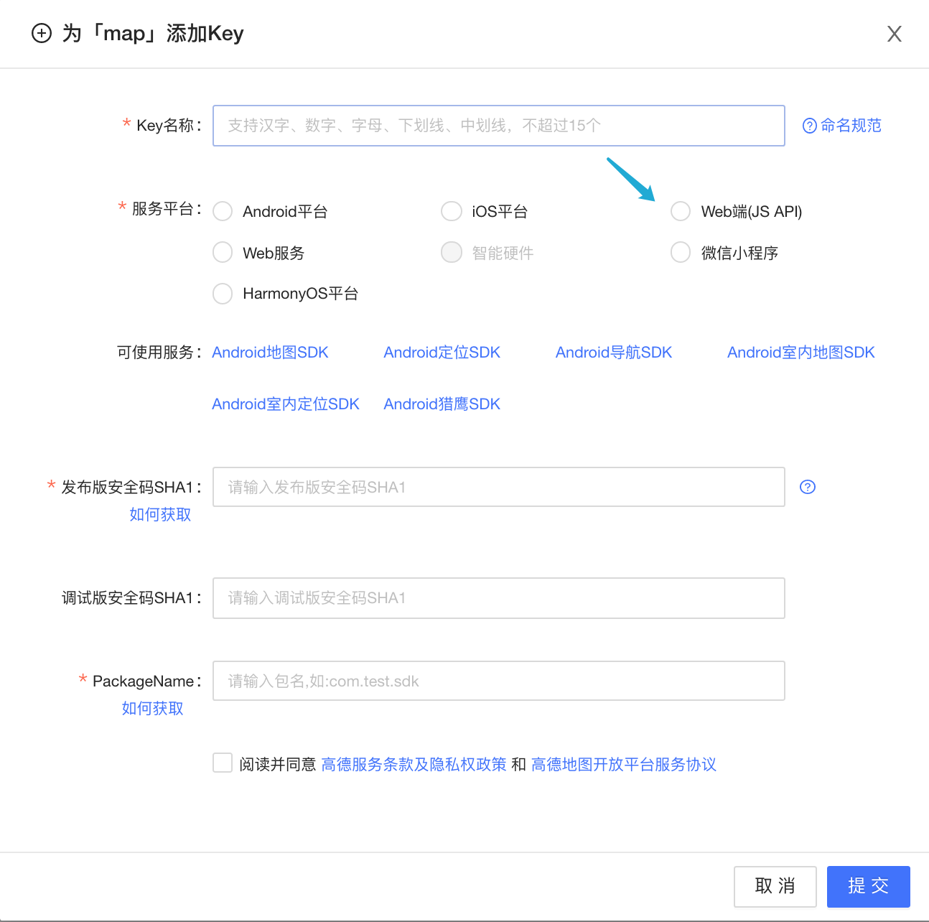Open the Android定位SDK service link

pos(442,352)
